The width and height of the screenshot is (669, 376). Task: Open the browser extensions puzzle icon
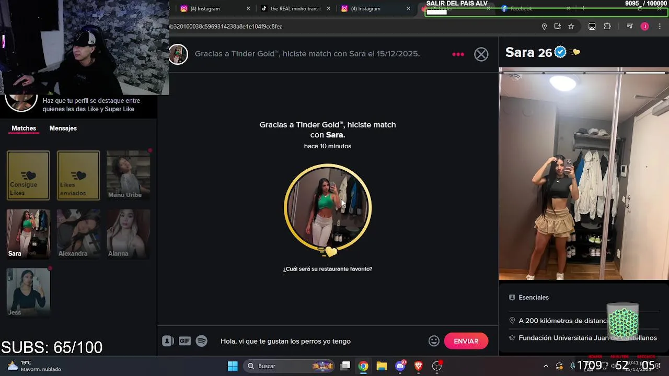click(607, 27)
